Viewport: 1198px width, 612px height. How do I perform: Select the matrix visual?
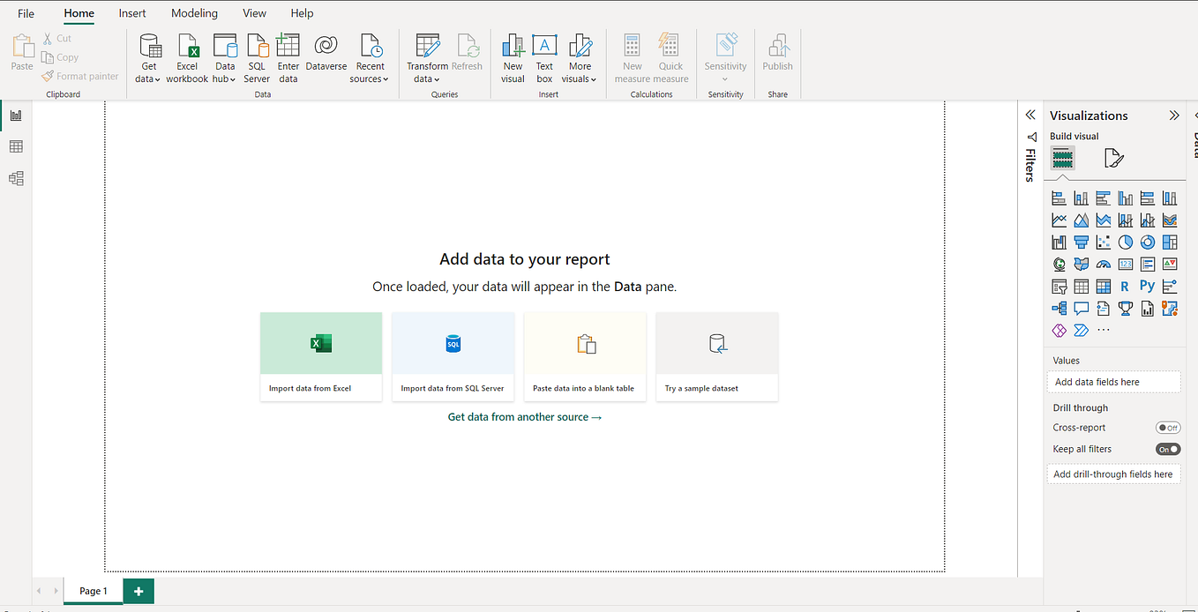coord(1104,285)
